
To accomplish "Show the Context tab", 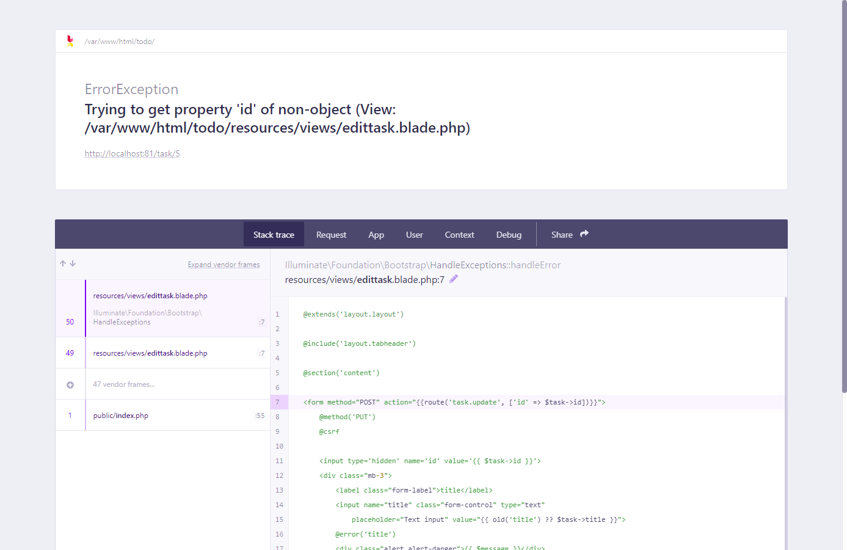I will coord(459,235).
